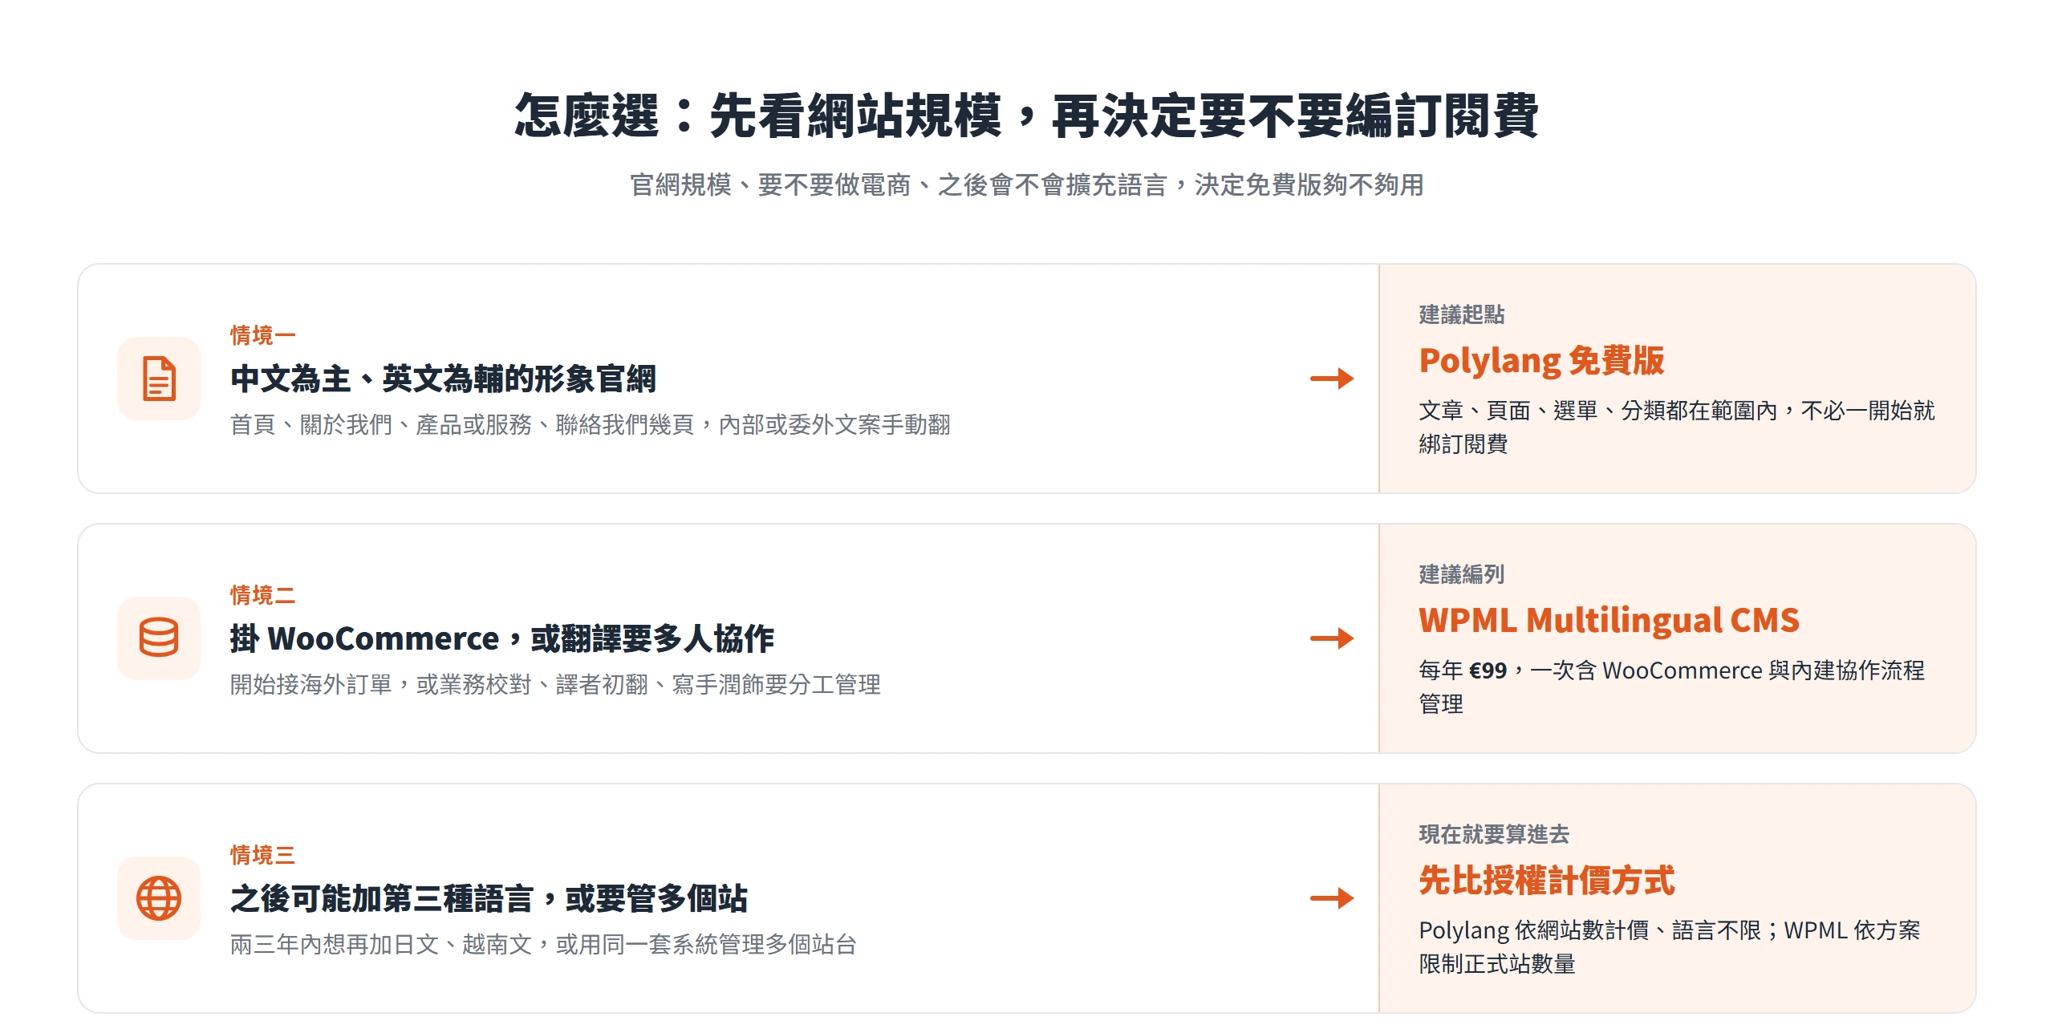2054x1033 pixels.
Task: Open the Polylang 免費版 recommendation
Action: [1541, 360]
